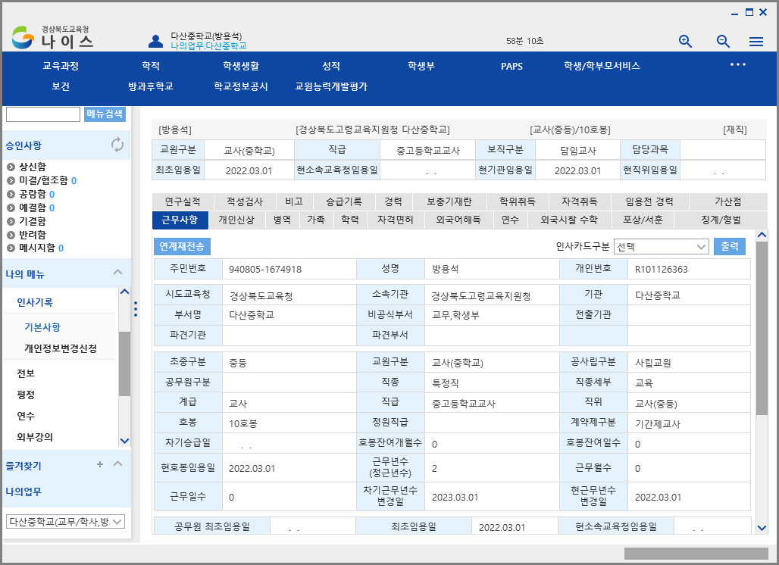Click the 메뉴검색 button
This screenshot has width=779, height=565.
(x=105, y=114)
